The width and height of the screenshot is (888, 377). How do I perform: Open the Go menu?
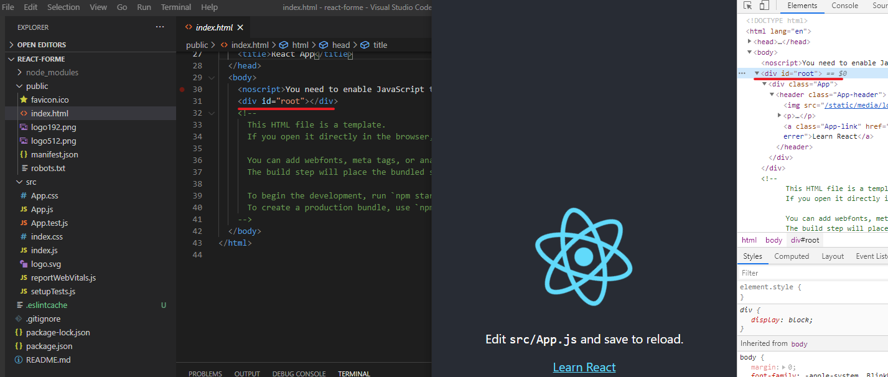pos(122,7)
